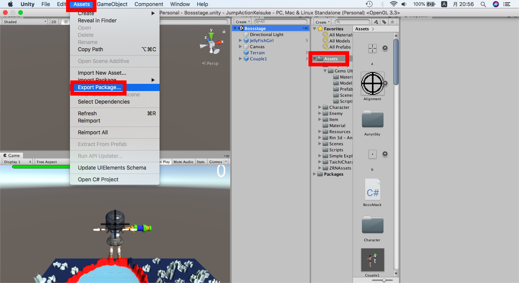
Task: Open the Display 1 dropdown
Action: pos(17,162)
